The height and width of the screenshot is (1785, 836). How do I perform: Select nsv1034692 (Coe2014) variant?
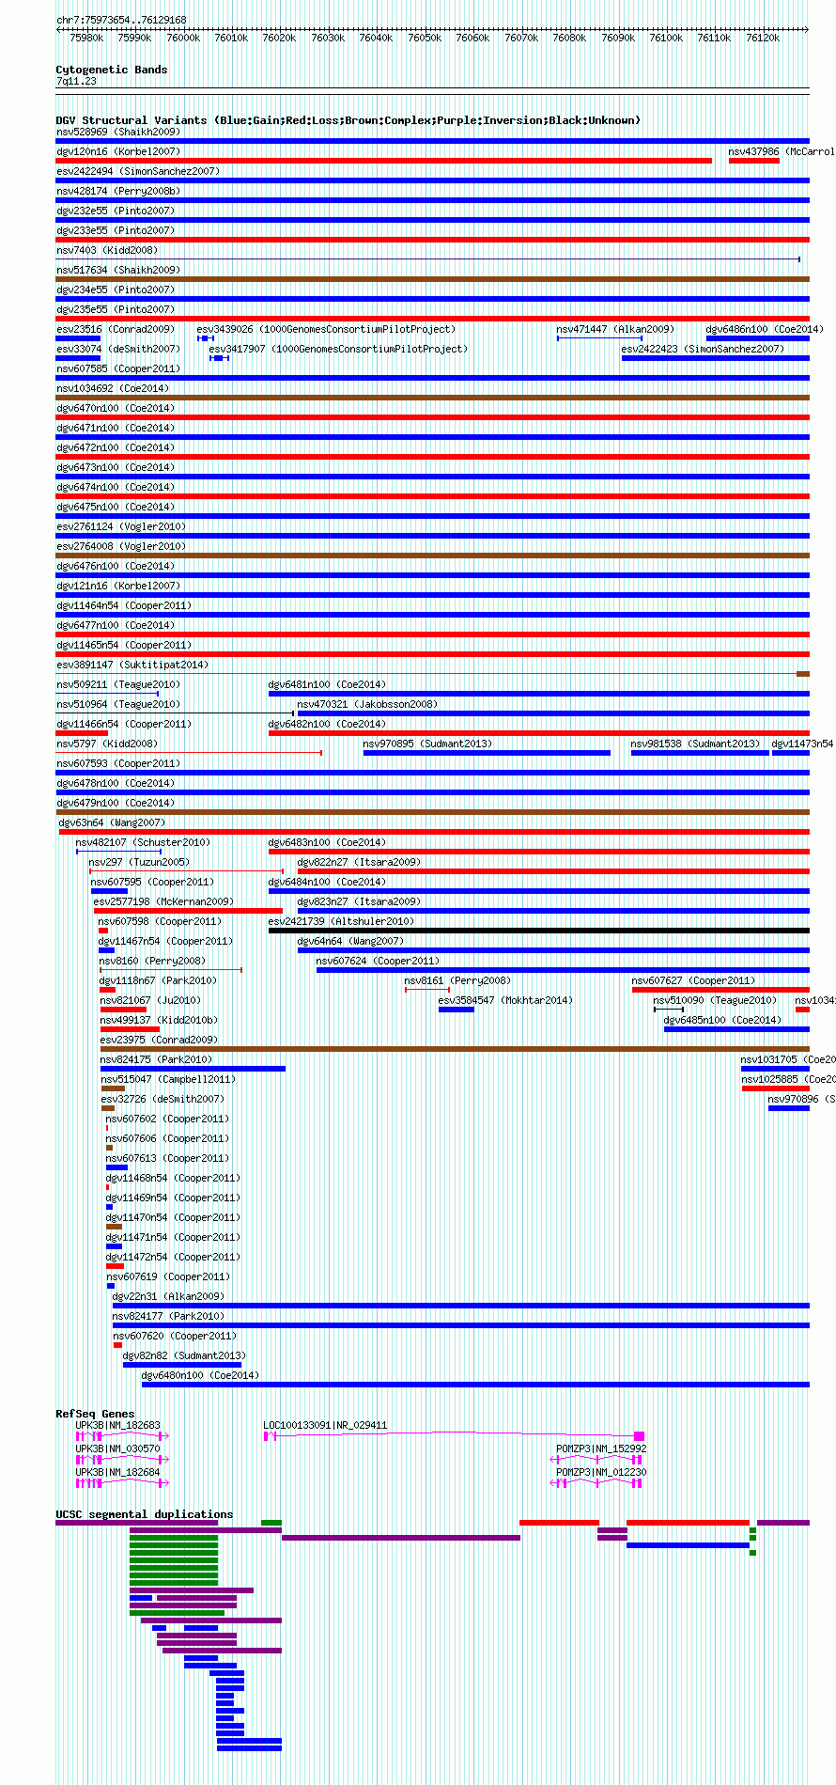tap(113, 388)
